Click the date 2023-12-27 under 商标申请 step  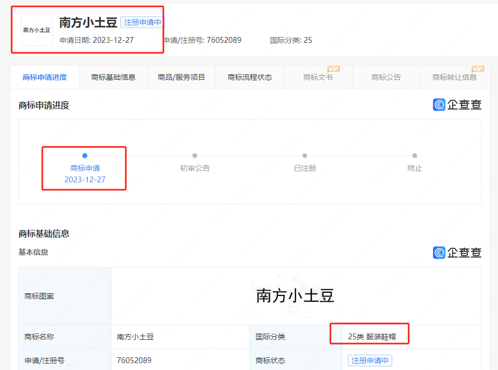[85, 179]
